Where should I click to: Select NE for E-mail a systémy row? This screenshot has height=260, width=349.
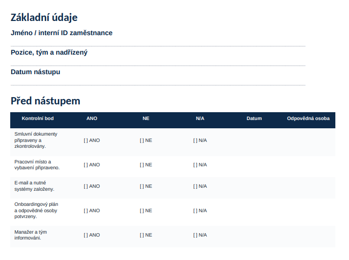pyautogui.click(x=146, y=186)
